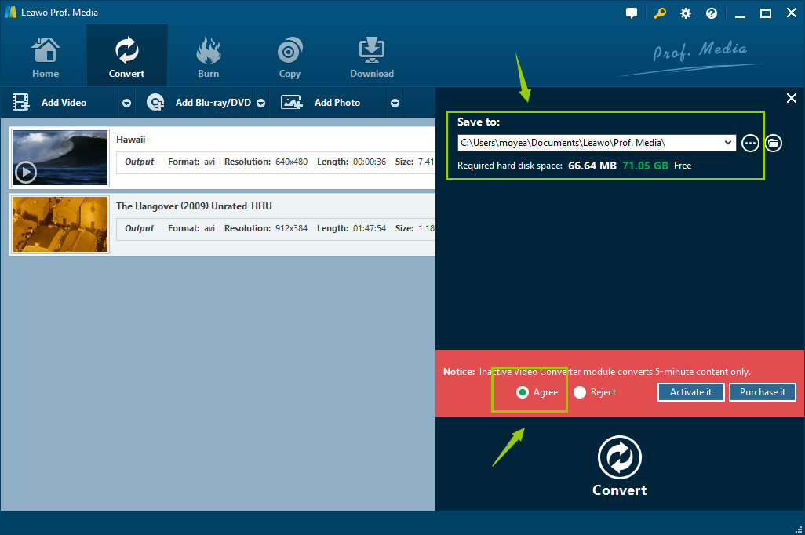
Task: Open the Download module
Action: coord(372,56)
